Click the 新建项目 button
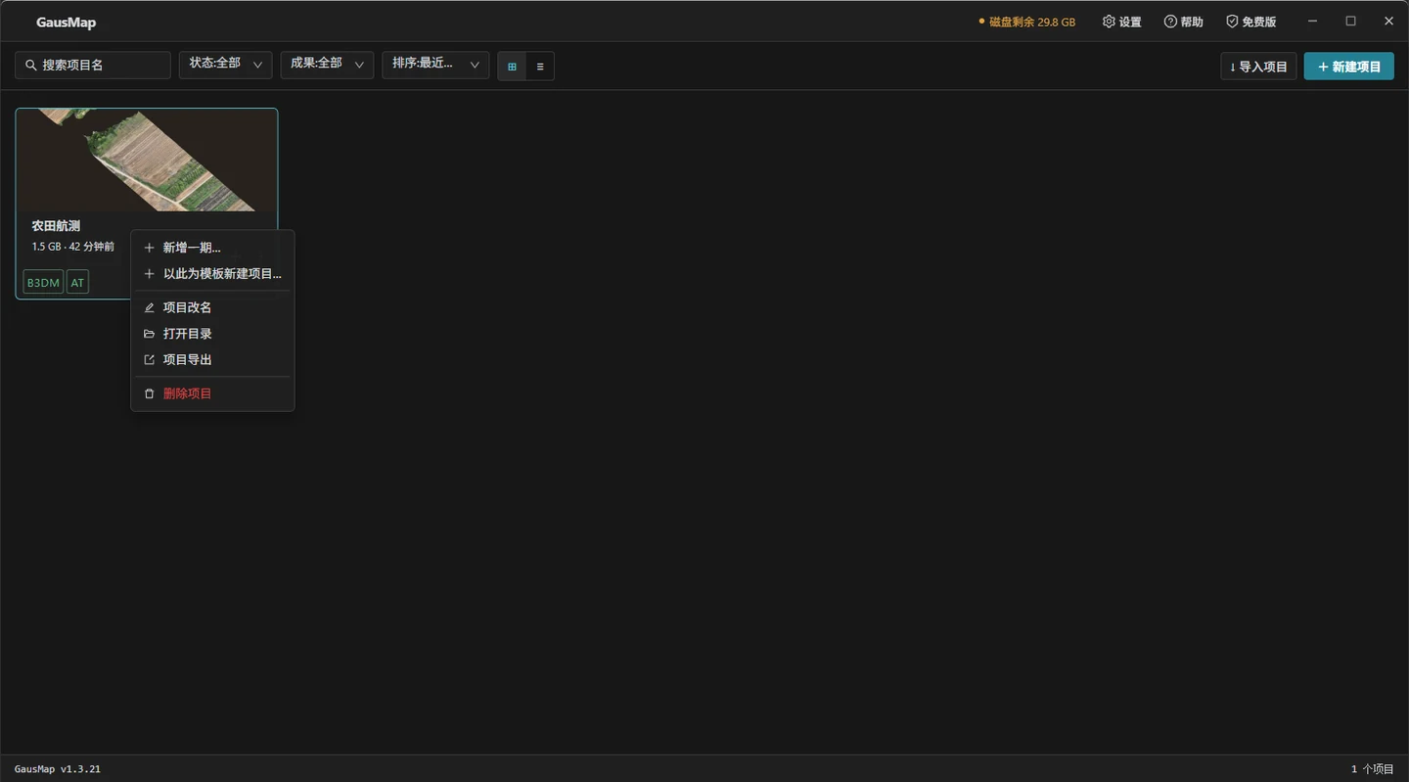The image size is (1409, 782). tap(1349, 67)
